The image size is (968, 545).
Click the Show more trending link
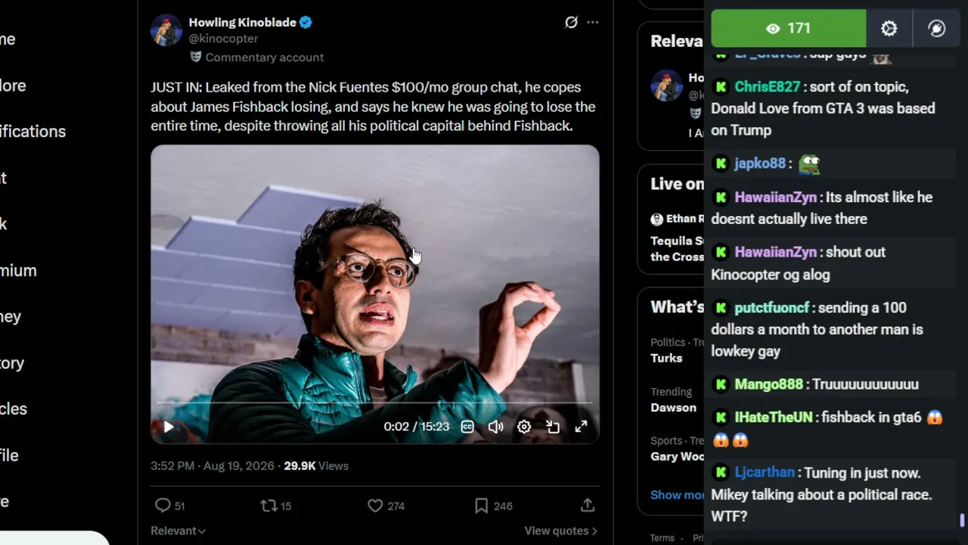pyautogui.click(x=678, y=494)
